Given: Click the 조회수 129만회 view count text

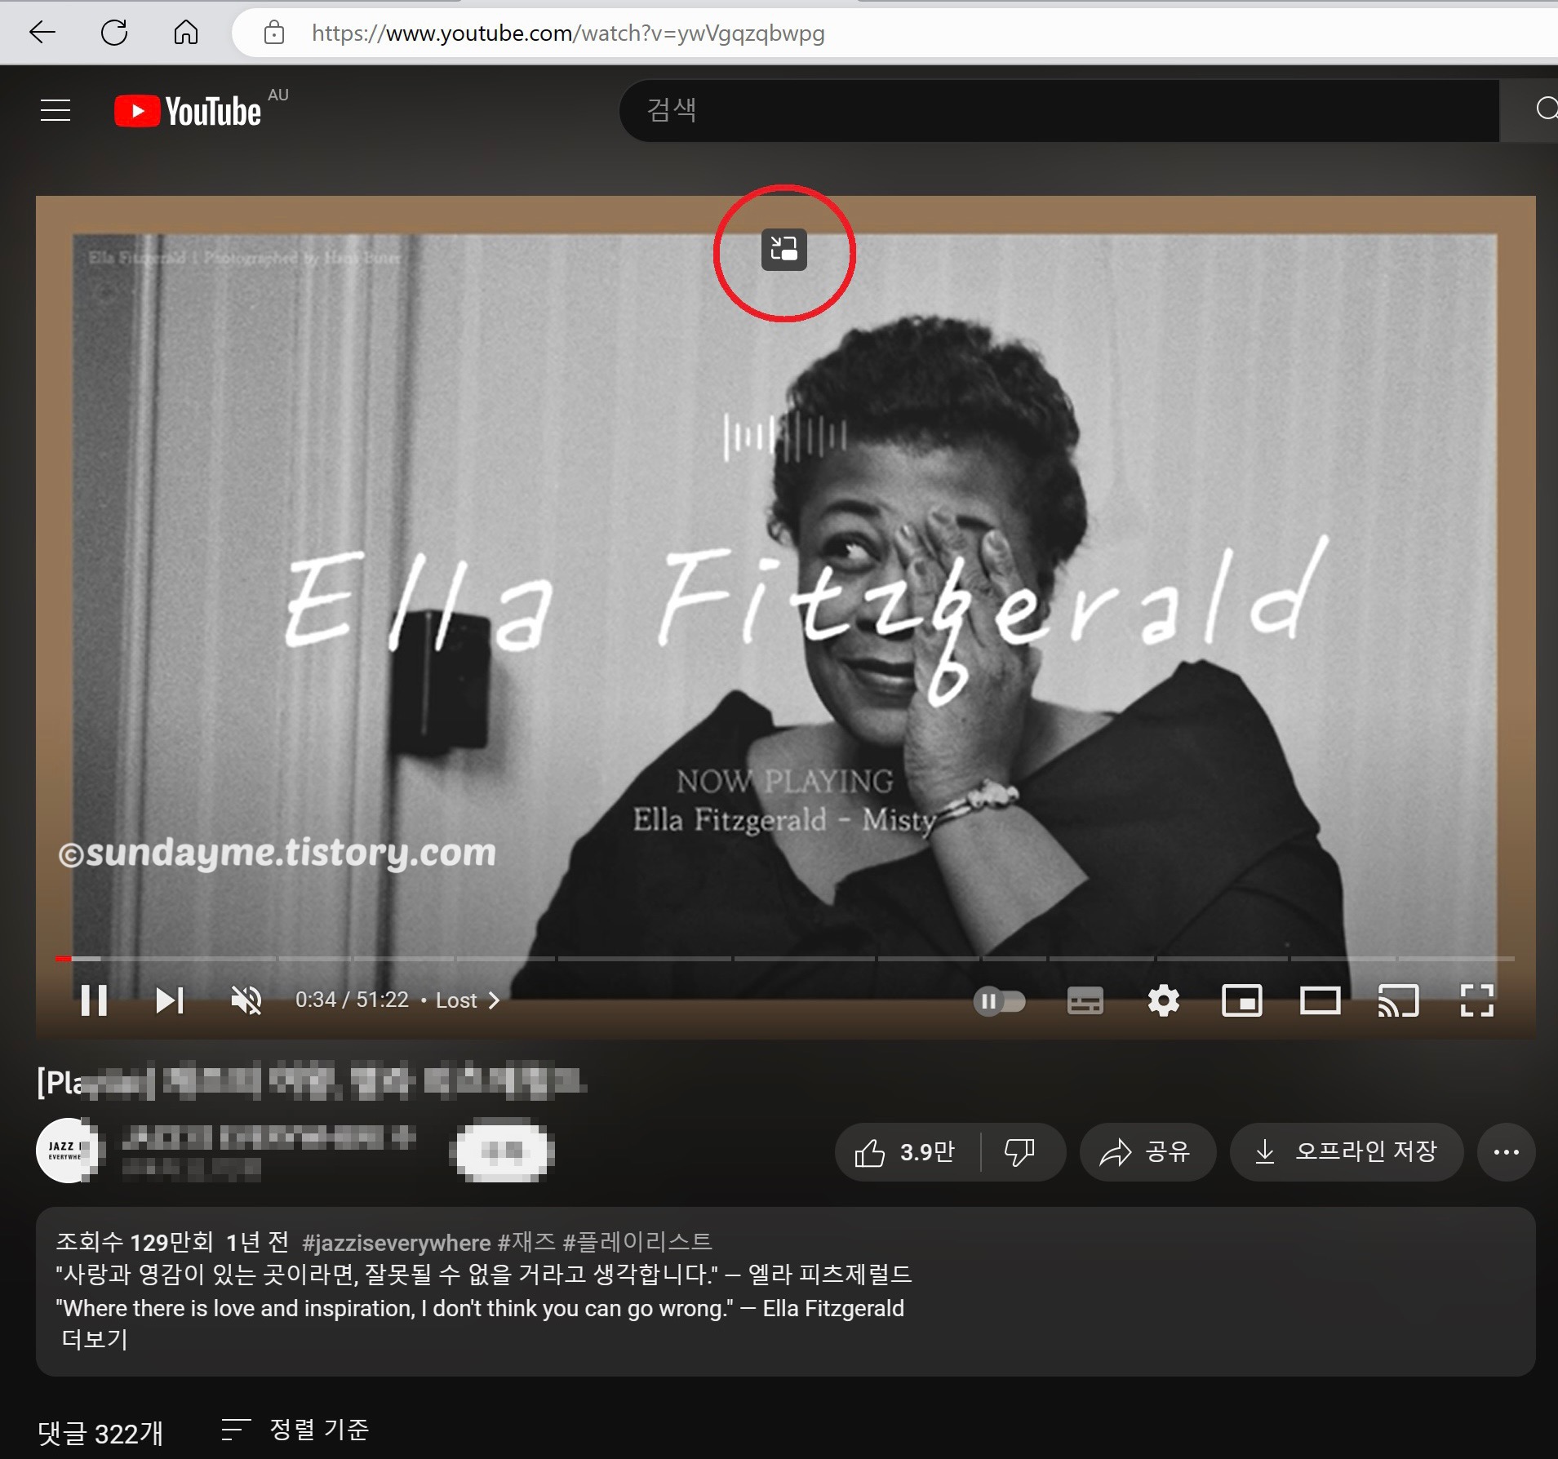Looking at the screenshot, I should pos(135,1242).
